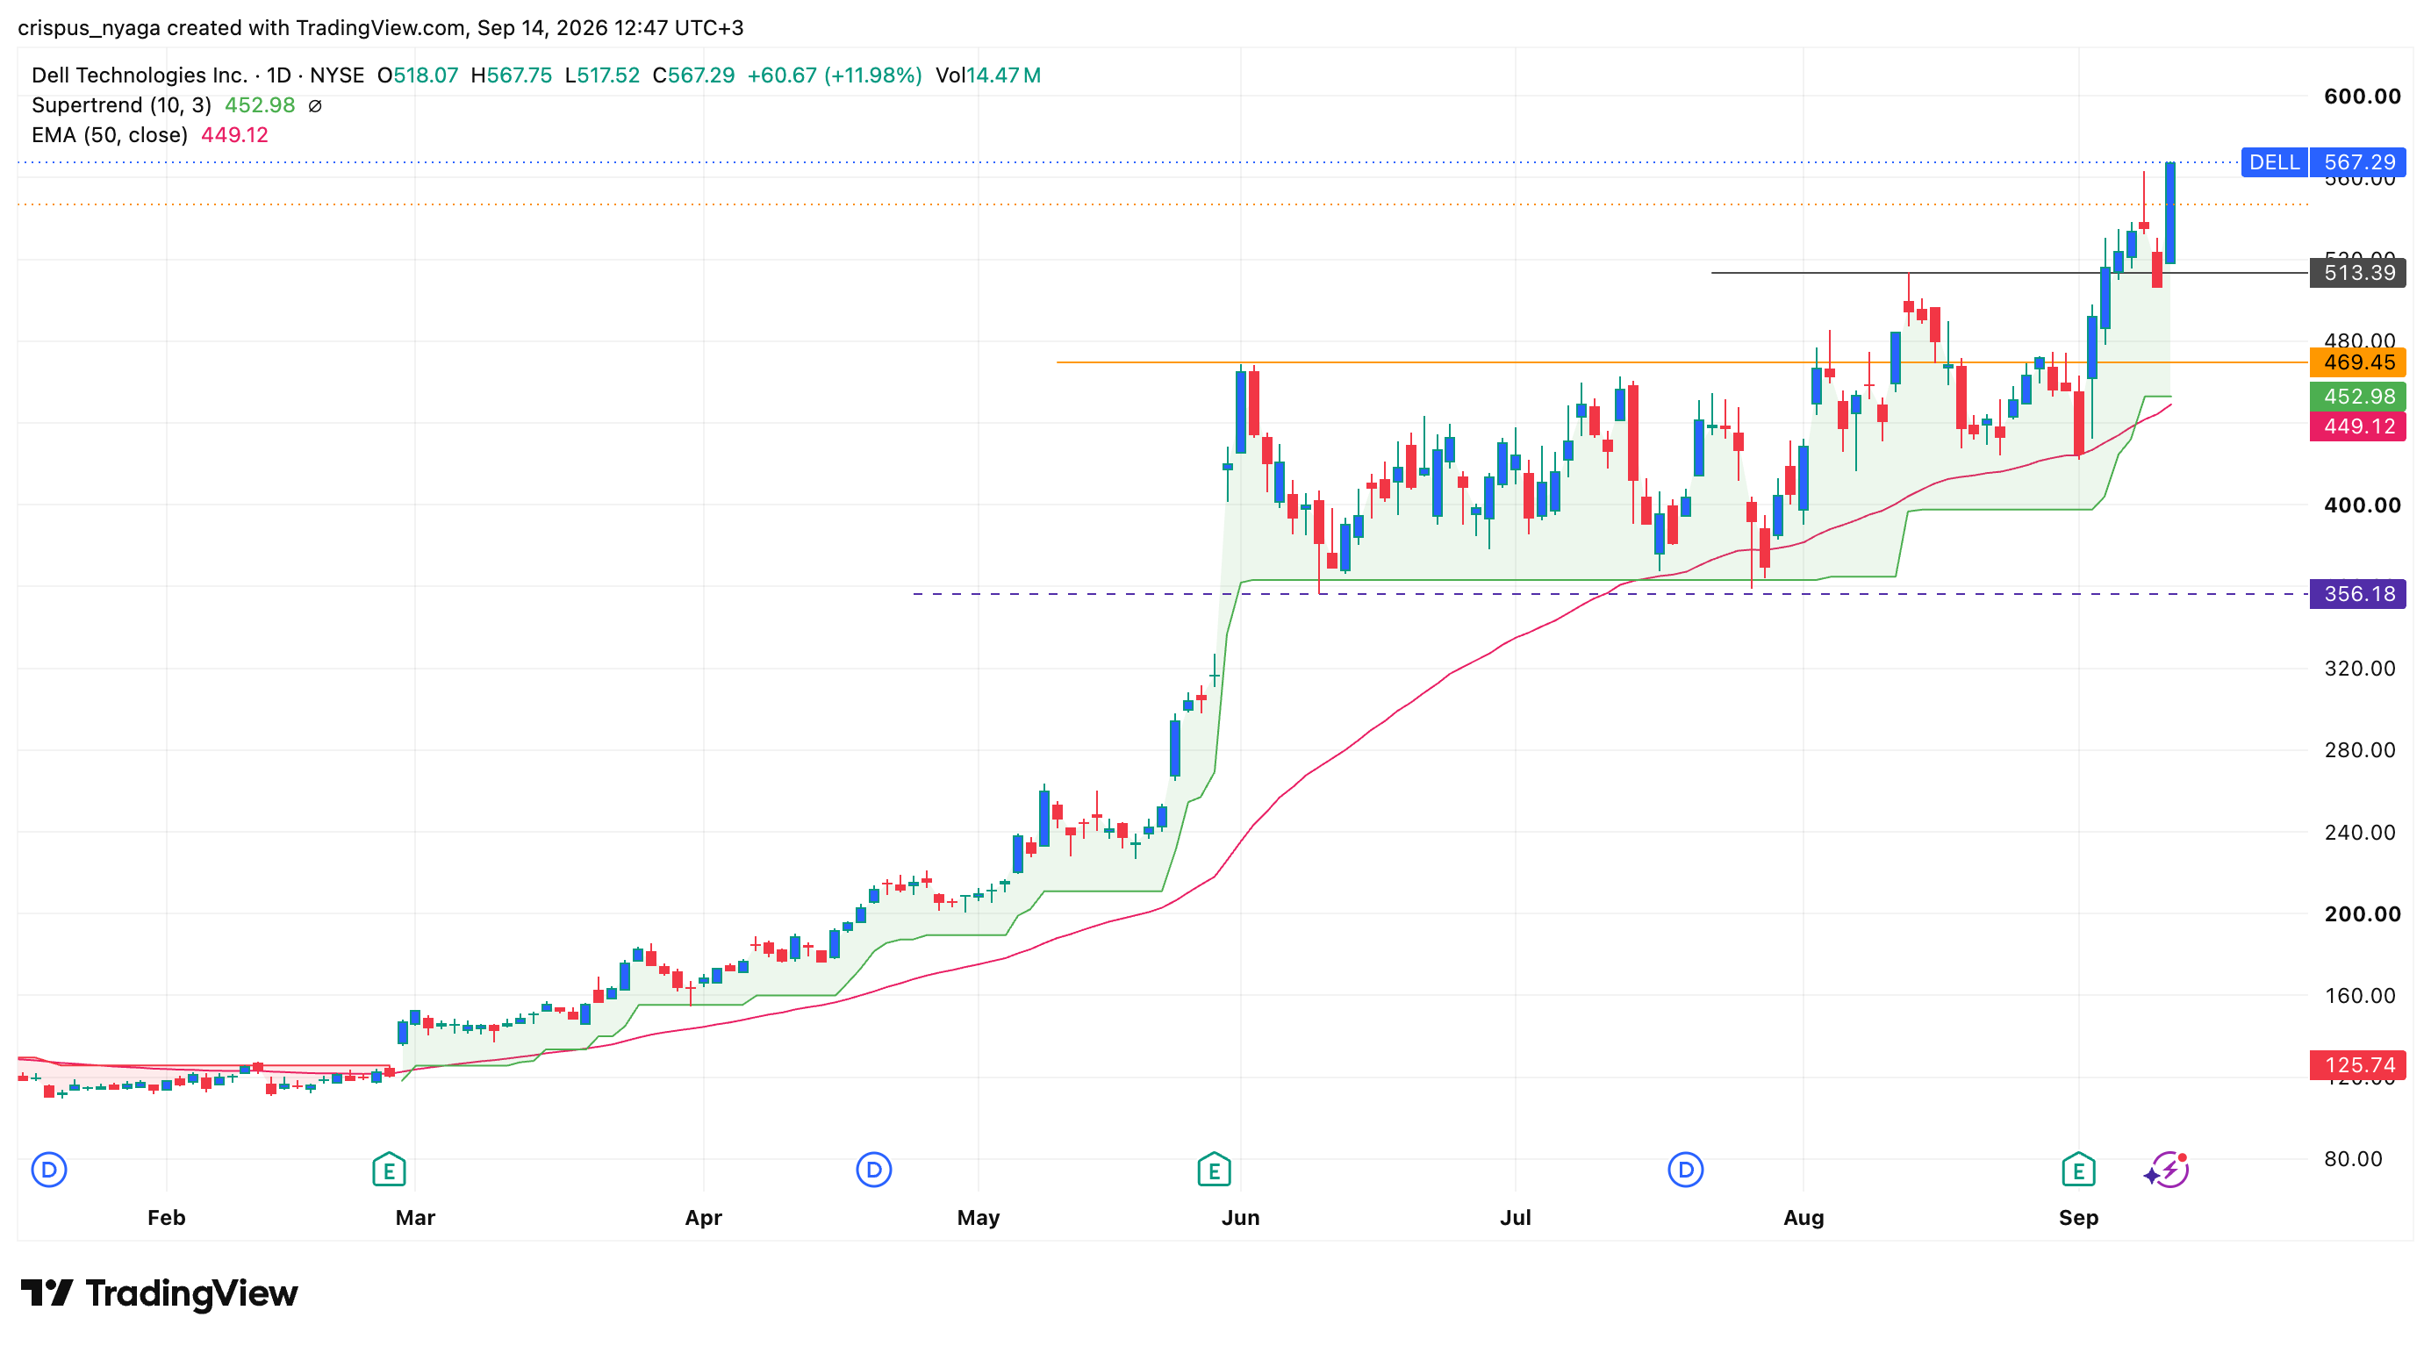
Task: Click the crispus_nyaga attribution text at top
Action: pyautogui.click(x=380, y=27)
